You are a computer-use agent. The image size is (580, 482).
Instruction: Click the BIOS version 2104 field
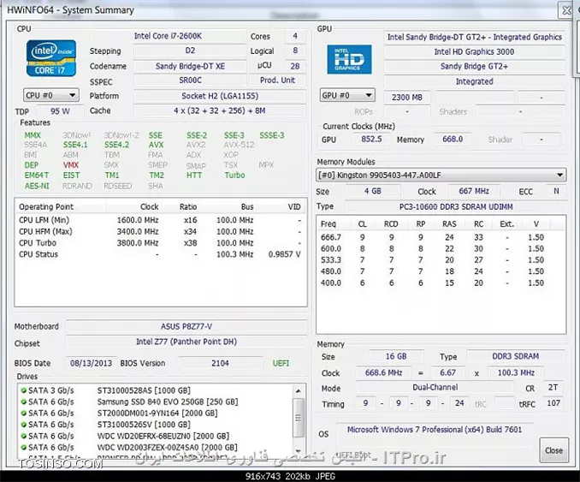click(x=220, y=363)
